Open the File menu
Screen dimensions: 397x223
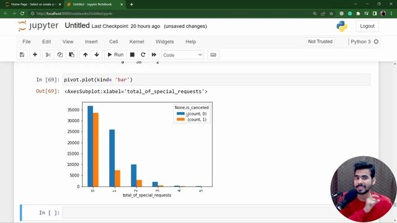(x=26, y=42)
